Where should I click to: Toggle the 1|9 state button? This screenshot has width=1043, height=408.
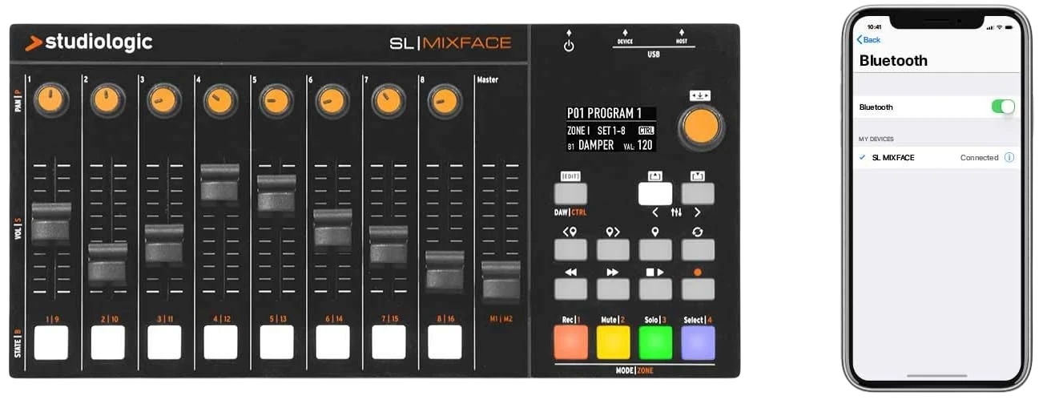point(52,342)
